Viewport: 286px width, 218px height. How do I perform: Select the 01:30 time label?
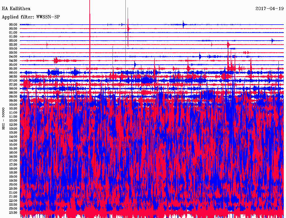point(13,37)
